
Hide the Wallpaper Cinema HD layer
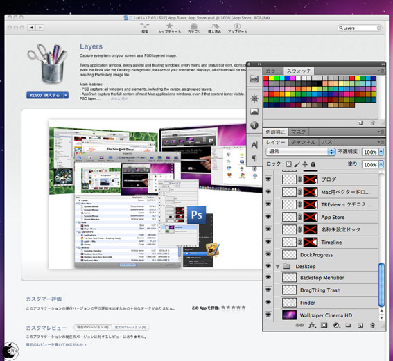click(x=268, y=315)
